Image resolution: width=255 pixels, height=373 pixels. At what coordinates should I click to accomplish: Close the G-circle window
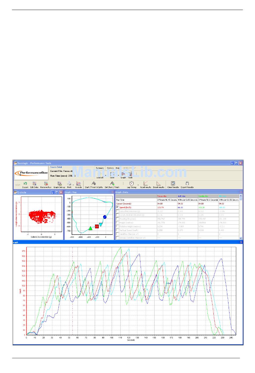click(x=61, y=192)
